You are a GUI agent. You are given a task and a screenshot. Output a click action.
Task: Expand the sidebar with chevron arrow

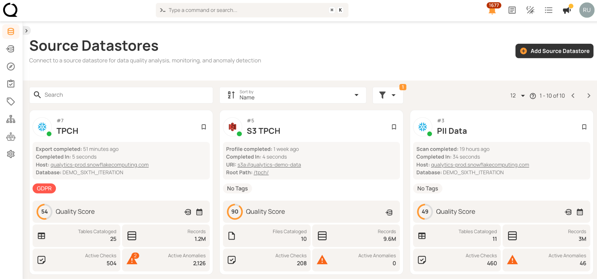click(x=27, y=31)
